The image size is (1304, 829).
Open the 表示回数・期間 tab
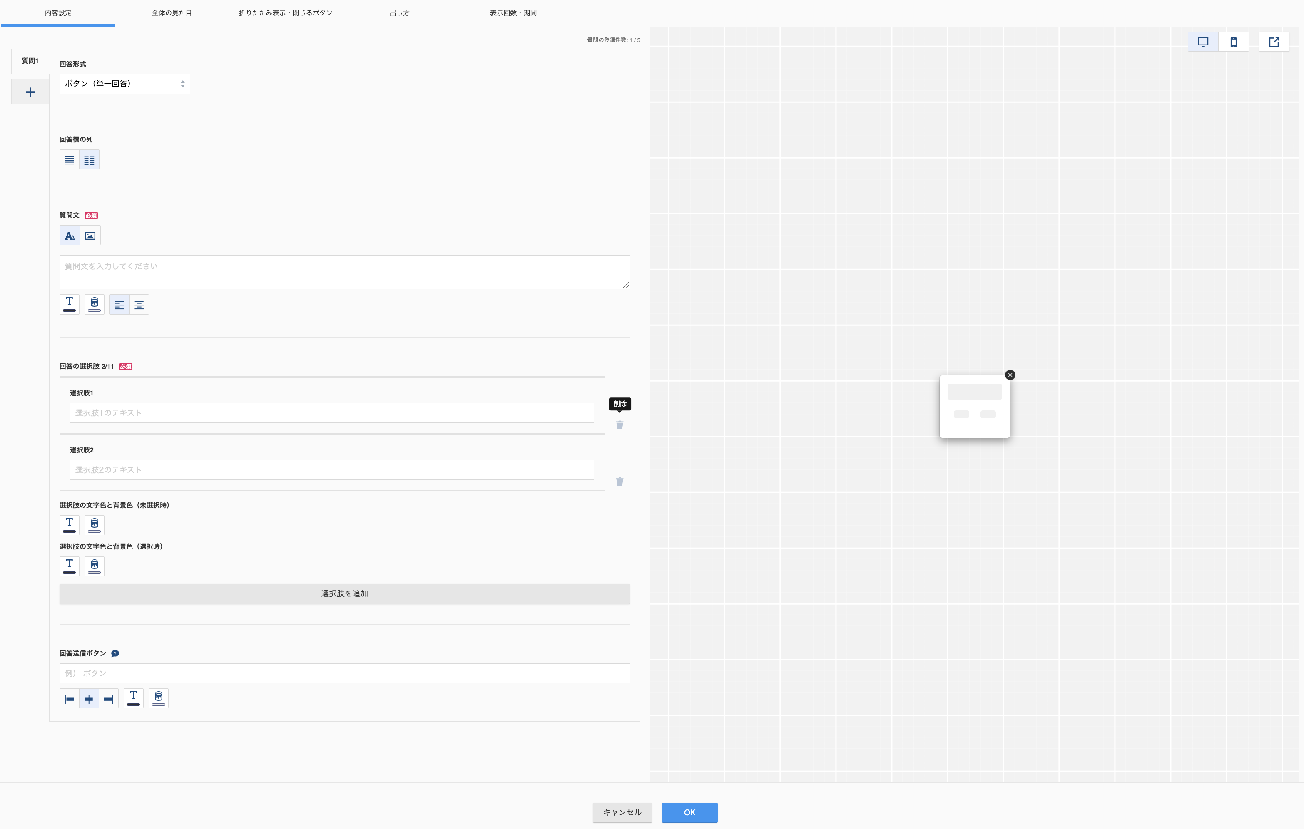pyautogui.click(x=513, y=13)
